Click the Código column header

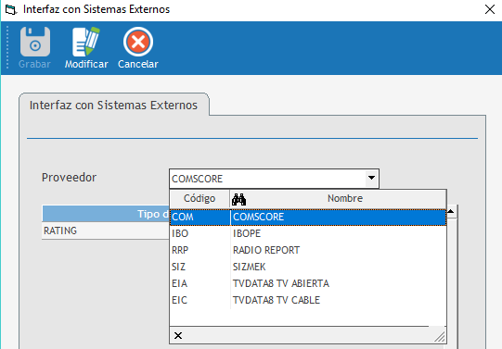pyautogui.click(x=200, y=199)
